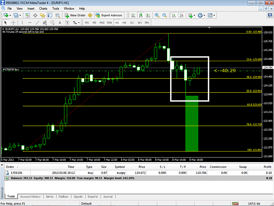The image size is (274, 206).
Task: Switch timeframe to MN
Action: pos(147,22)
